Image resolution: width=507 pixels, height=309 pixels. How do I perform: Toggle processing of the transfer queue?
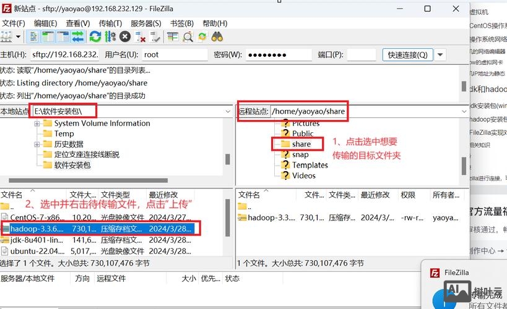tap(110, 37)
